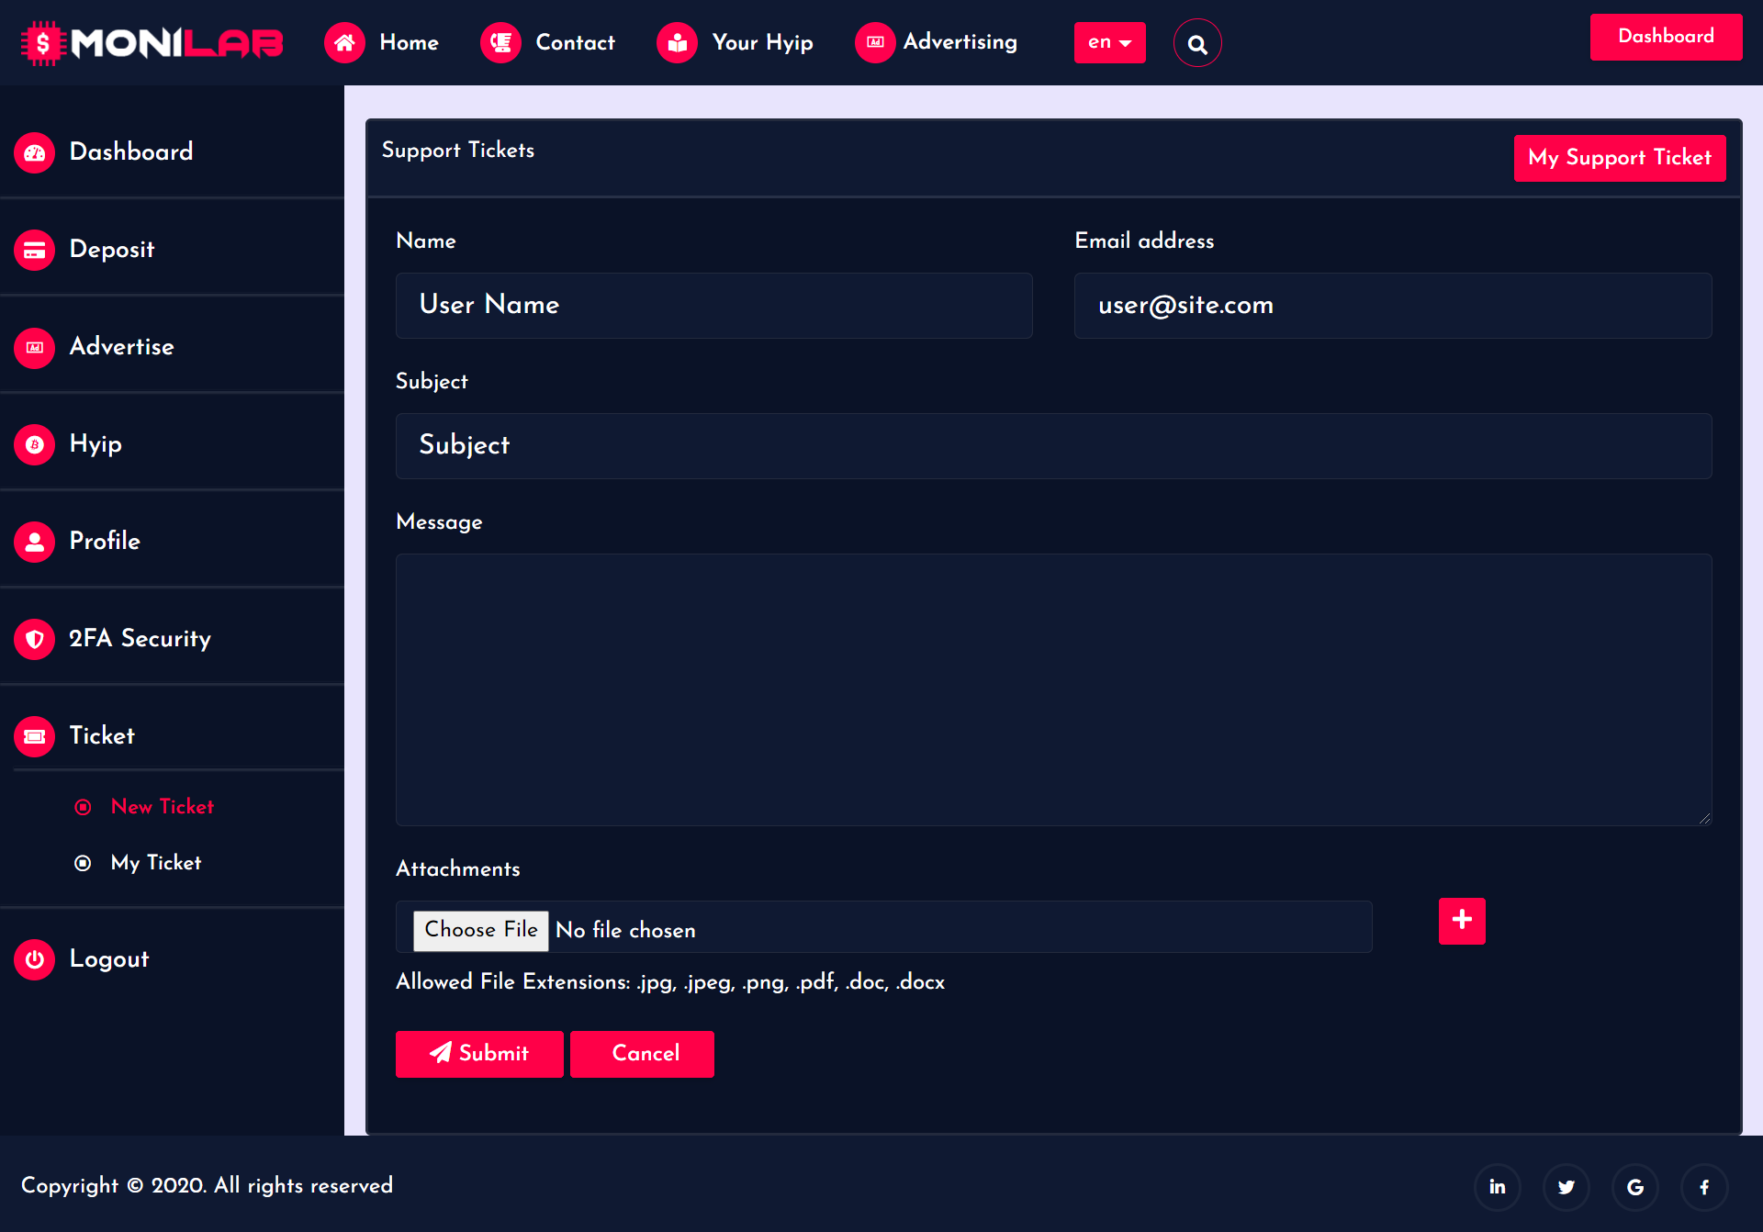Click the Google footer icon
The image size is (1763, 1232).
coord(1634,1187)
